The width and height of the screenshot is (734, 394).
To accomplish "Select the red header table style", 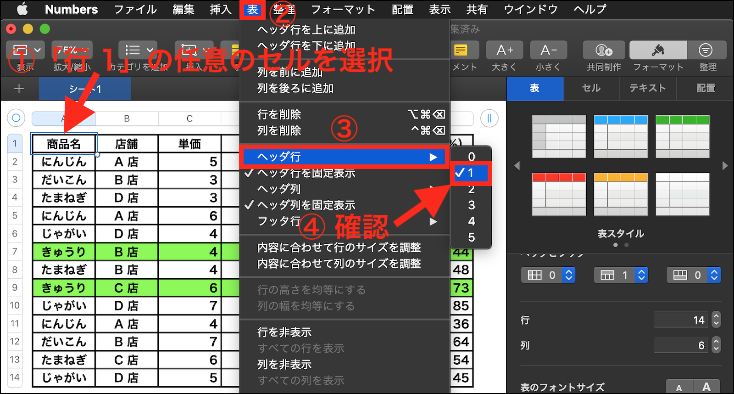I will pyautogui.click(x=559, y=194).
